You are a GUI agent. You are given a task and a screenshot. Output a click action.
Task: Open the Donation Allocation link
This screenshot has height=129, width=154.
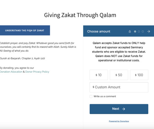coord(11,72)
